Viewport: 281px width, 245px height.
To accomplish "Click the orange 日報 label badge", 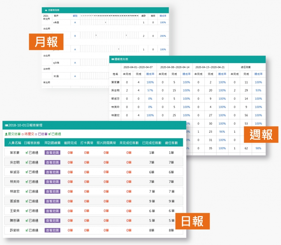I will (x=192, y=221).
